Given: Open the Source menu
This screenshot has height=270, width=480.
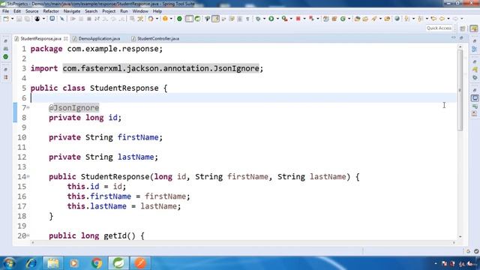Looking at the screenshot, I should (31, 11).
